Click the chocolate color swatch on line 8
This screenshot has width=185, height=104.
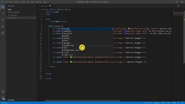pos(129,29)
